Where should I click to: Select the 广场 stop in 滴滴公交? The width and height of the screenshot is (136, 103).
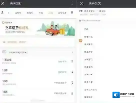click(x=86, y=29)
